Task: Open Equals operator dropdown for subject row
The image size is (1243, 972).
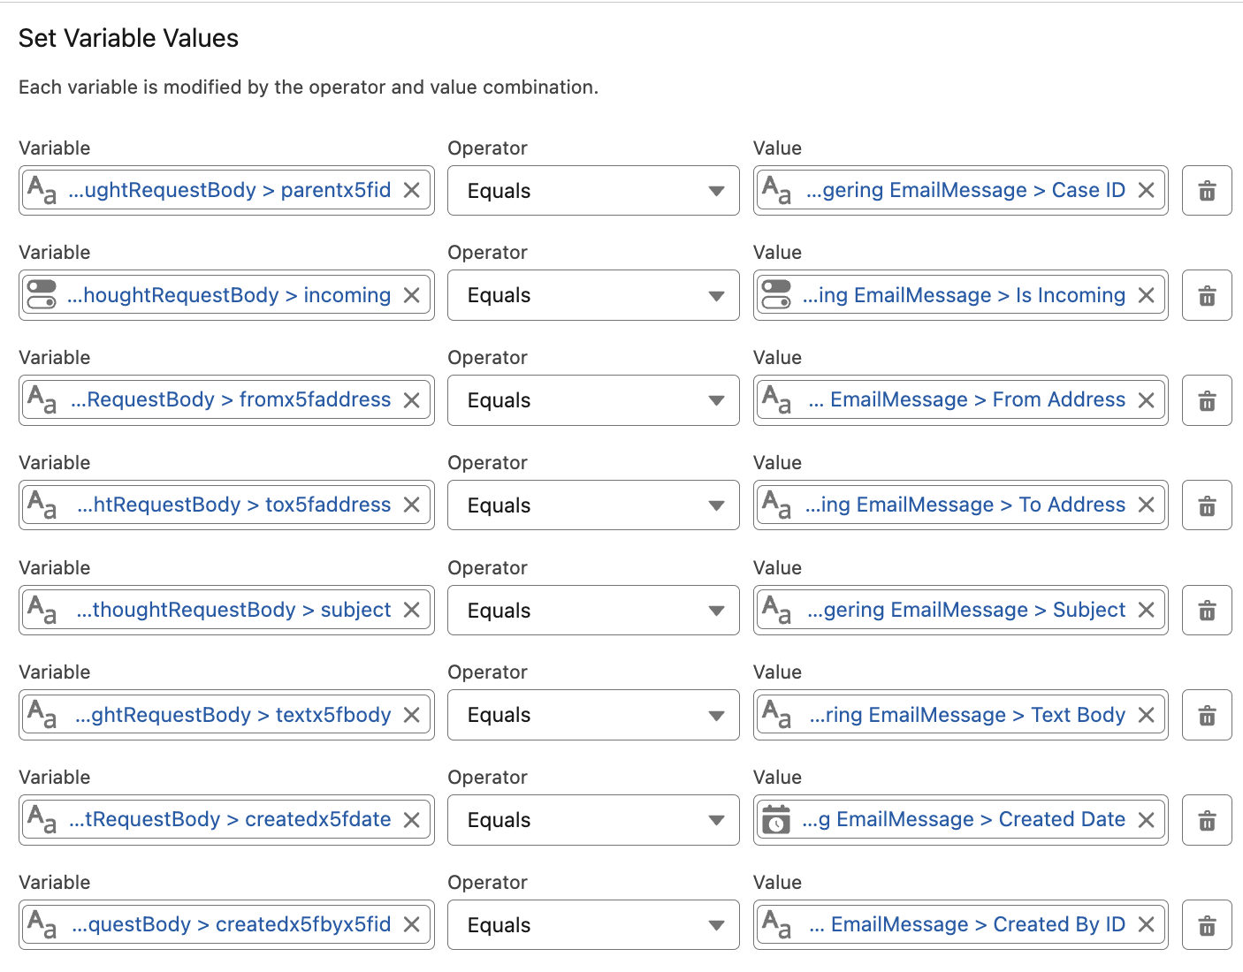Action: pos(593,611)
